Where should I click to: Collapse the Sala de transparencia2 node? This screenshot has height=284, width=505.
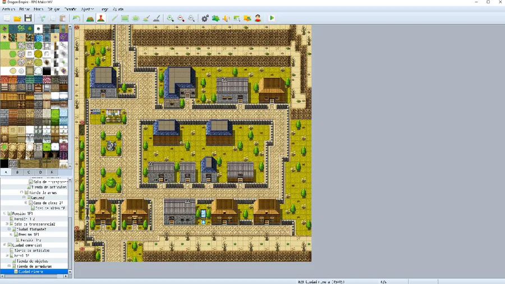7,224
